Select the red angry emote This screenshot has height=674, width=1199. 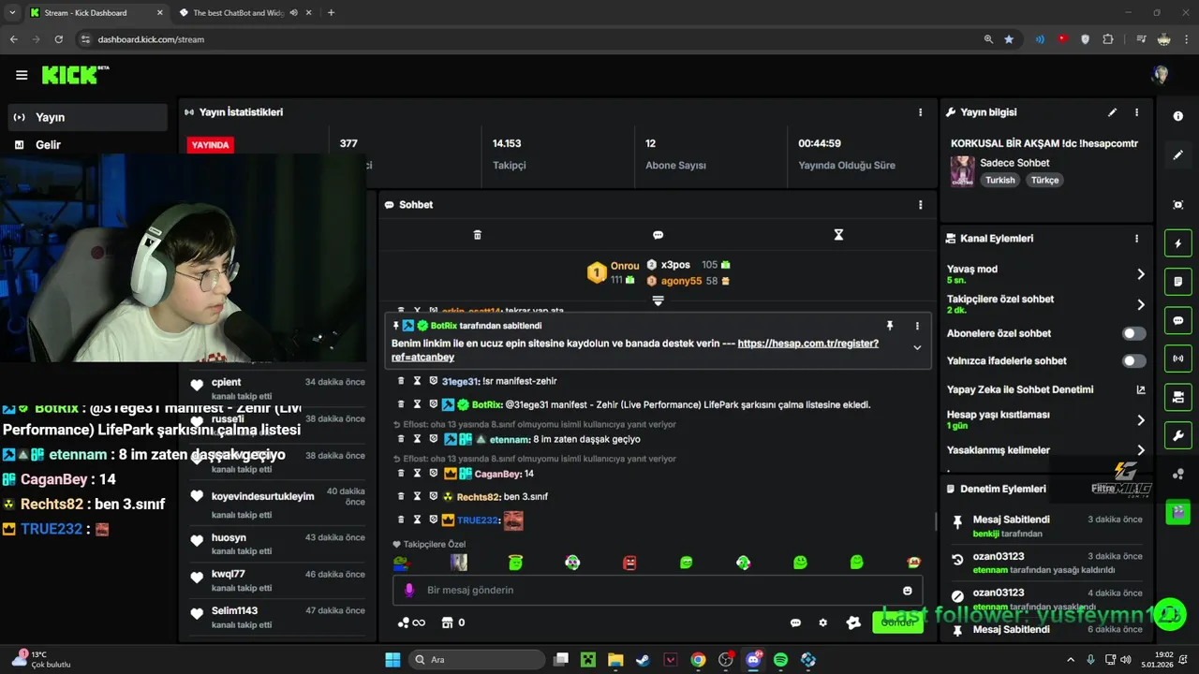[x=629, y=563]
